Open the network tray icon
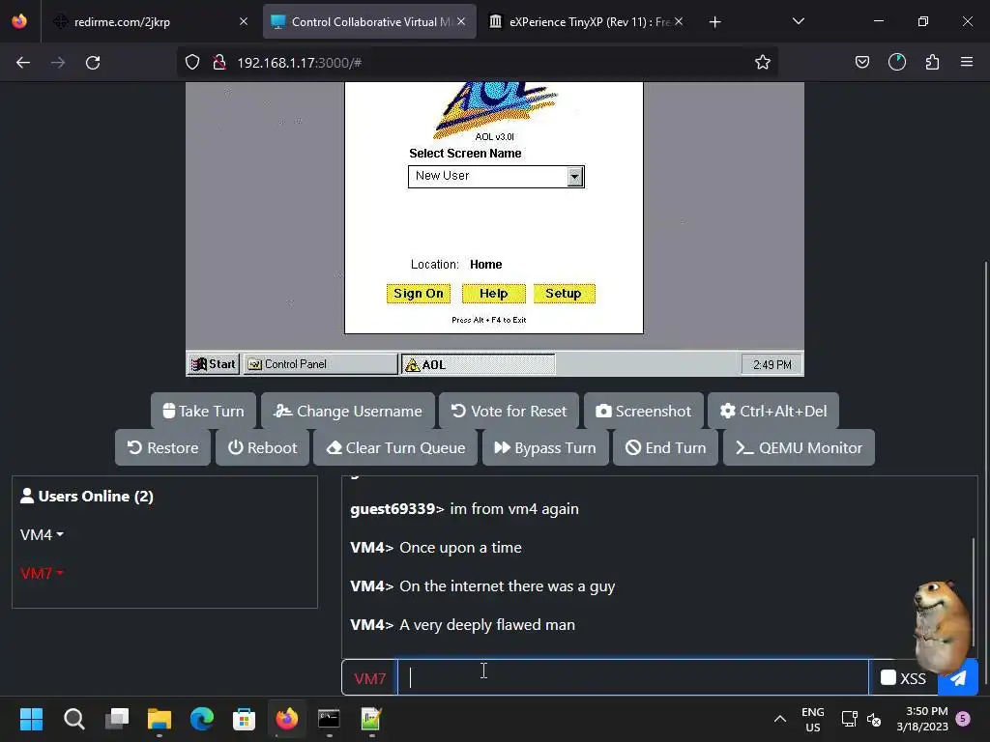This screenshot has width=990, height=742. [849, 719]
